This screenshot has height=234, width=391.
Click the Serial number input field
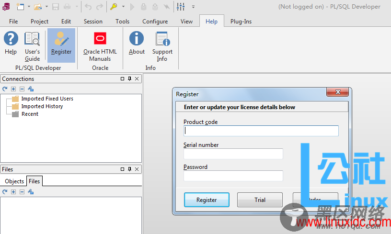pos(233,154)
